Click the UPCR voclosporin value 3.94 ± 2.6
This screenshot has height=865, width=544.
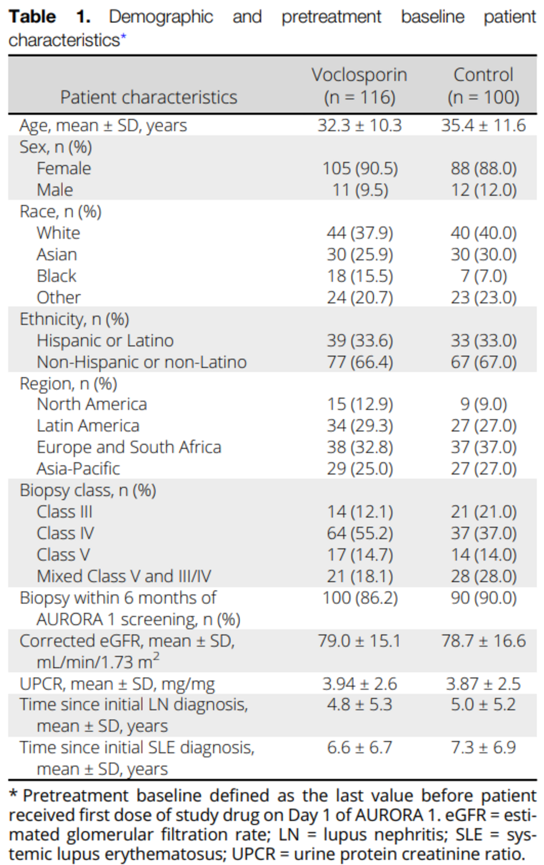point(359,684)
